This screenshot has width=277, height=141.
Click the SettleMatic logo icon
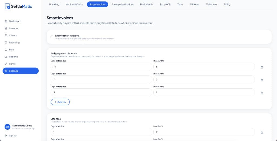click(x=7, y=6)
